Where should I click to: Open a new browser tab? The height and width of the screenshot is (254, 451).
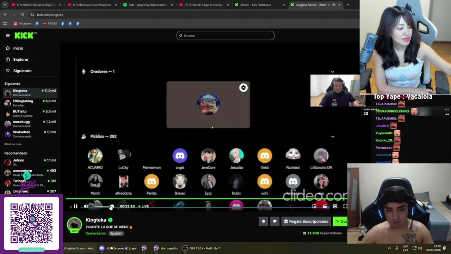pyautogui.click(x=348, y=5)
